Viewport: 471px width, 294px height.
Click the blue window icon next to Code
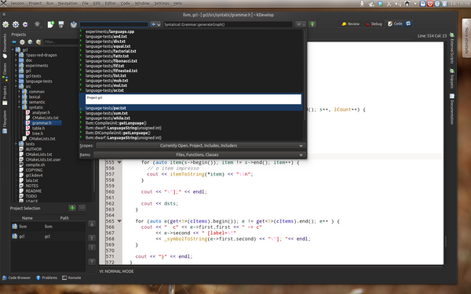pos(408,24)
